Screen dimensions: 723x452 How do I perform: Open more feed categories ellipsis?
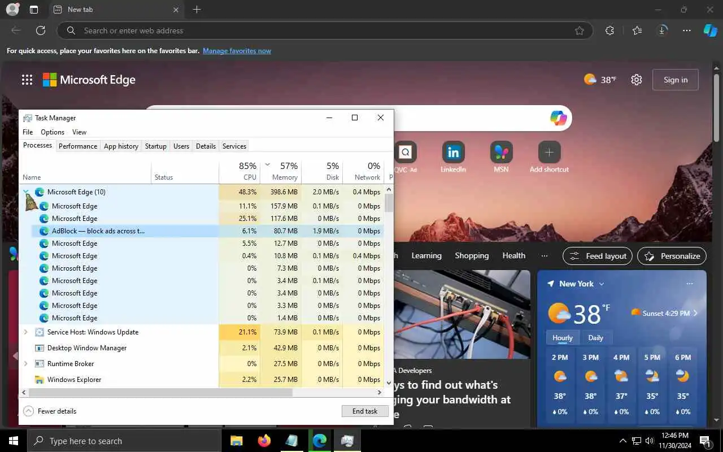click(x=545, y=256)
